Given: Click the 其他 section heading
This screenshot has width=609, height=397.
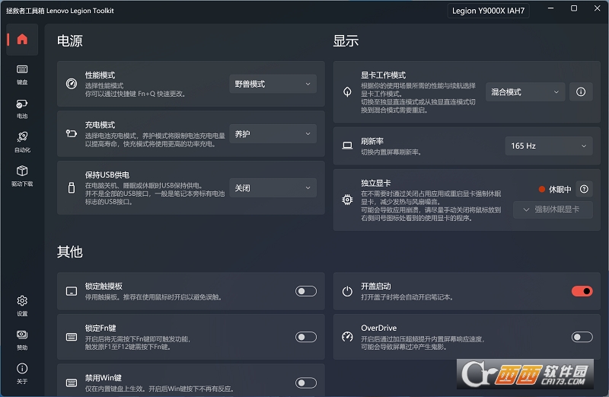Looking at the screenshot, I should [x=70, y=251].
